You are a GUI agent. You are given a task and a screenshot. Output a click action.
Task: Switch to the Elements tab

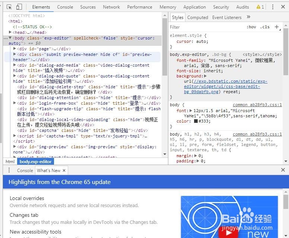tap(41, 7)
